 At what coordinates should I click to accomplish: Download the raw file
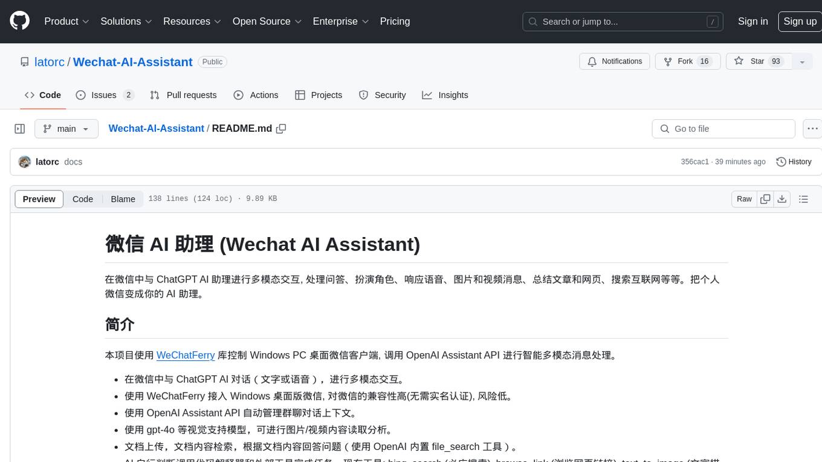[x=782, y=199]
